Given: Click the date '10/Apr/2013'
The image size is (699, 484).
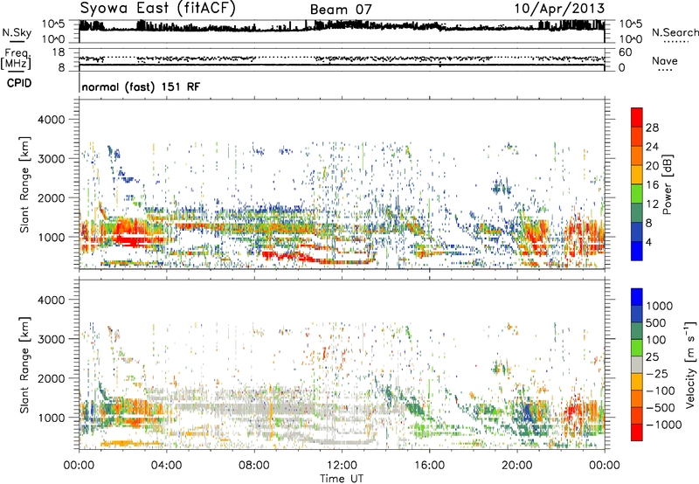Looking at the screenshot, I should [559, 9].
